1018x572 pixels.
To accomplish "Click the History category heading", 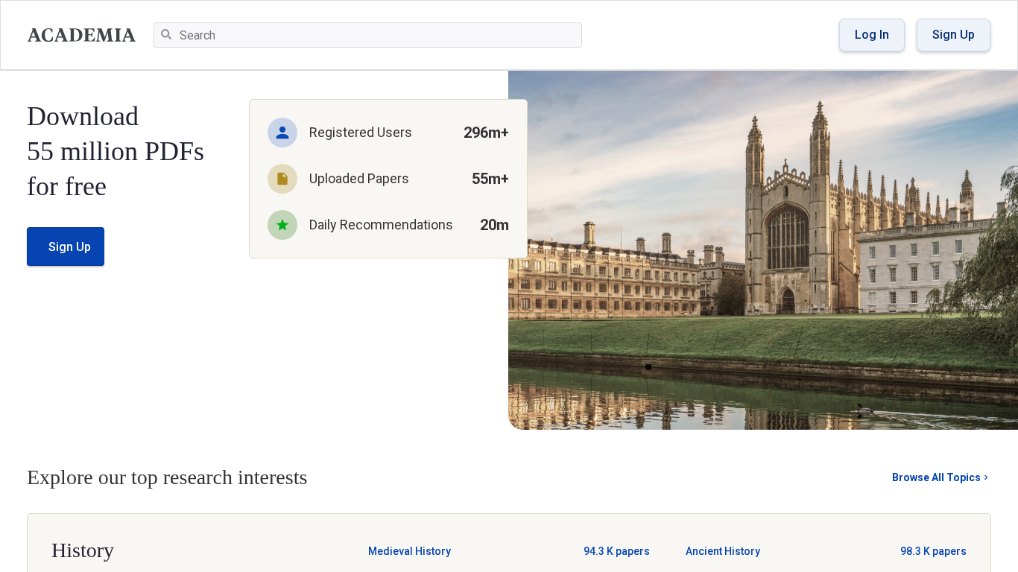I will 83,550.
